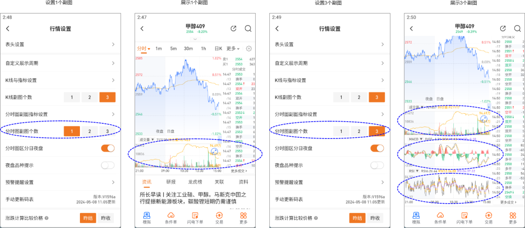Switch to 1m period tab

click(158, 49)
